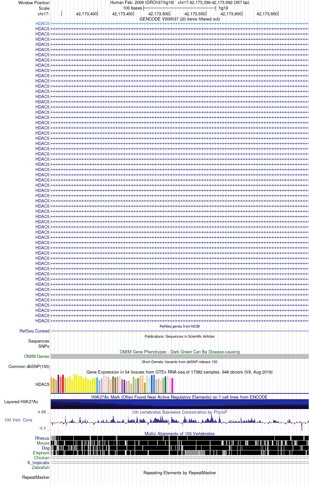Viewport: 309px width, 485px height.
Task: Click Multiz Alignments of 100 Vertebrates title
Action: pos(180,434)
